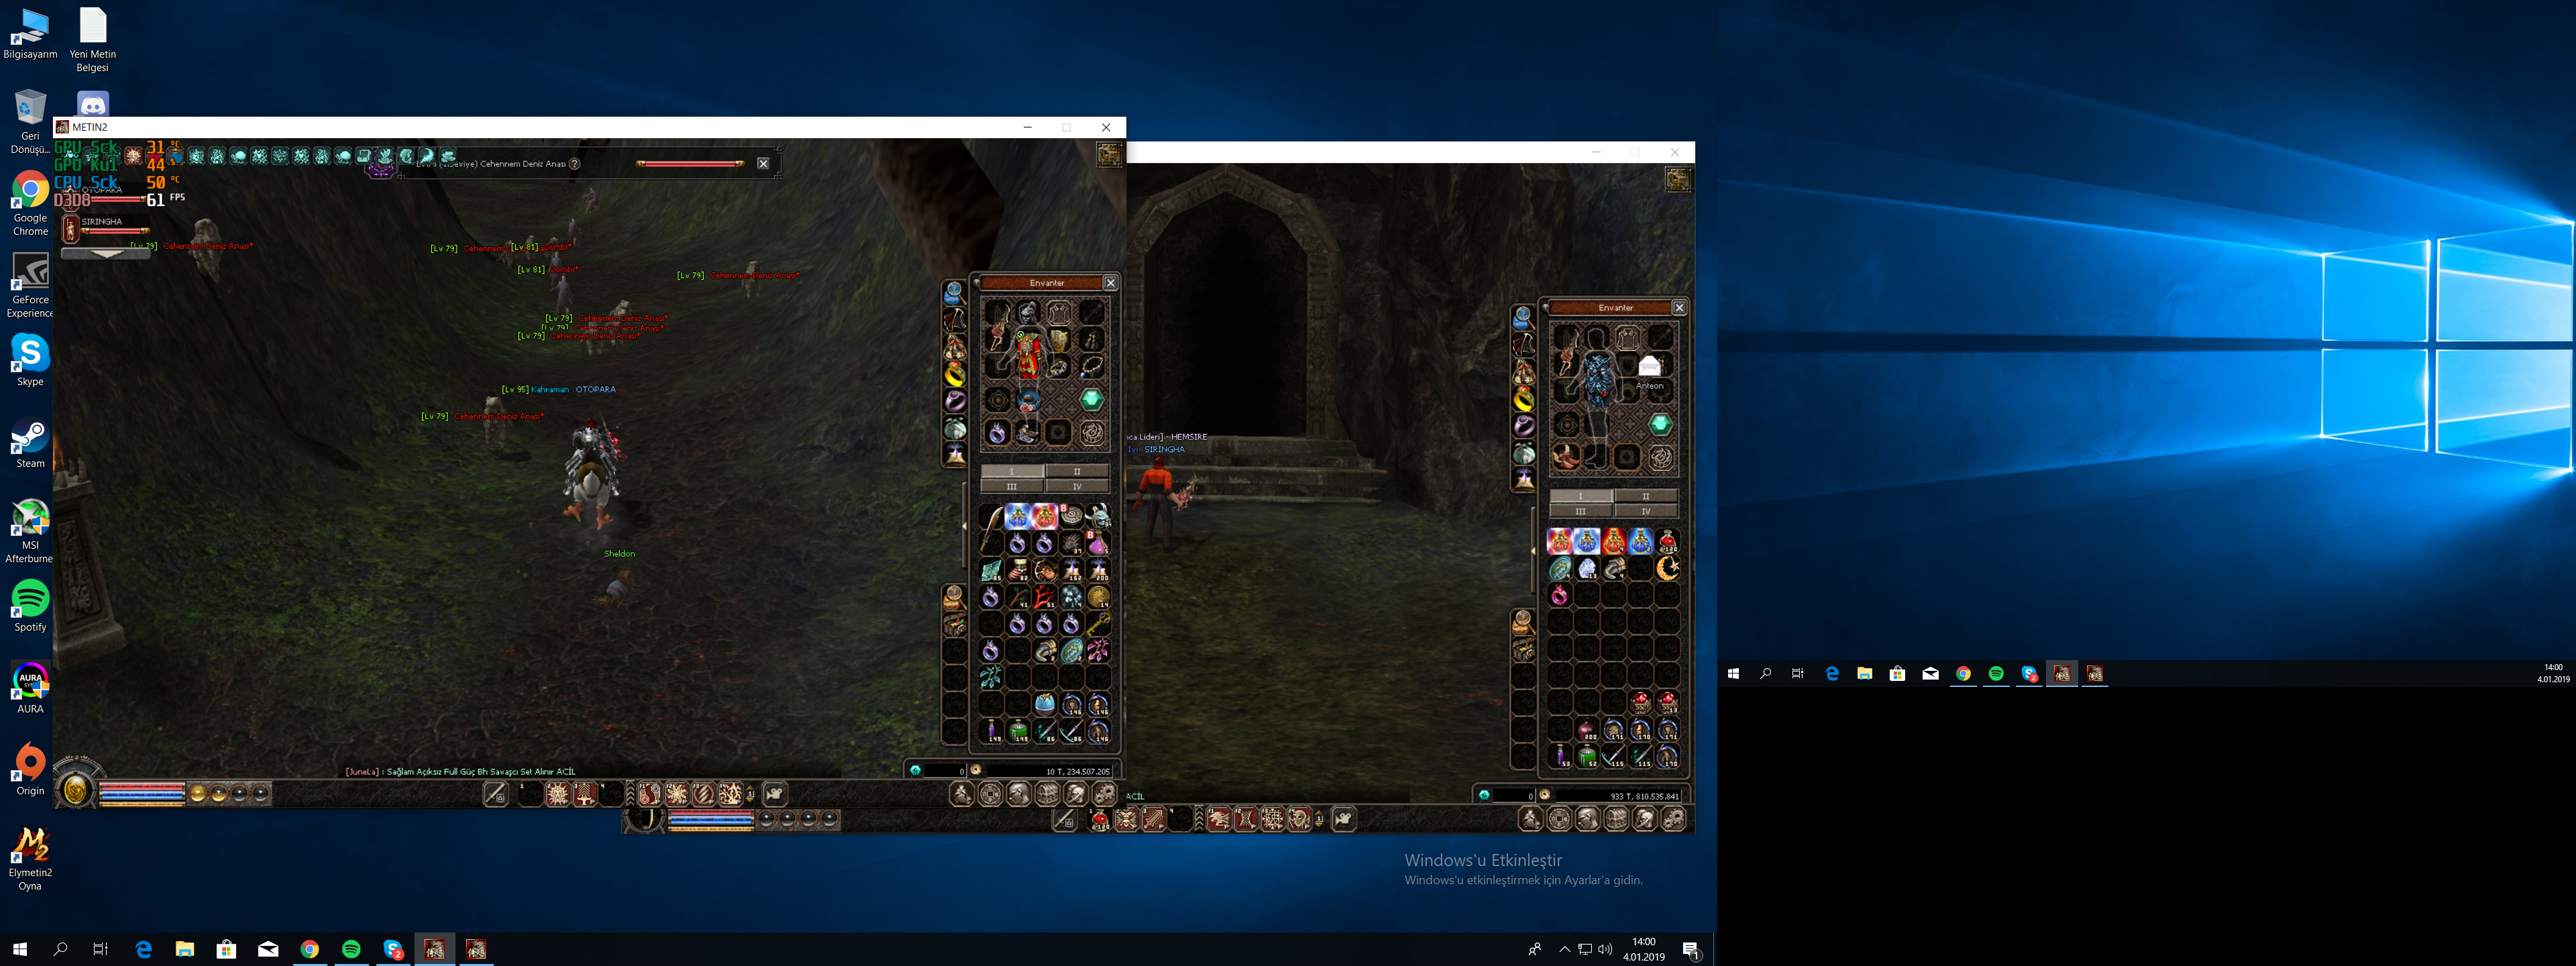
Task: Open the settings gear in left game window
Action: (1104, 794)
